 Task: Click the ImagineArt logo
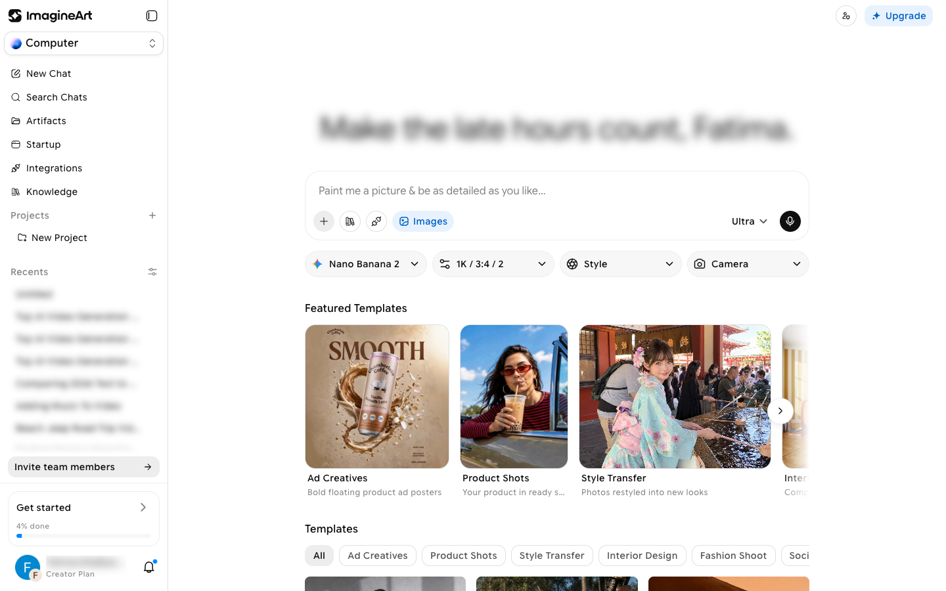click(51, 16)
